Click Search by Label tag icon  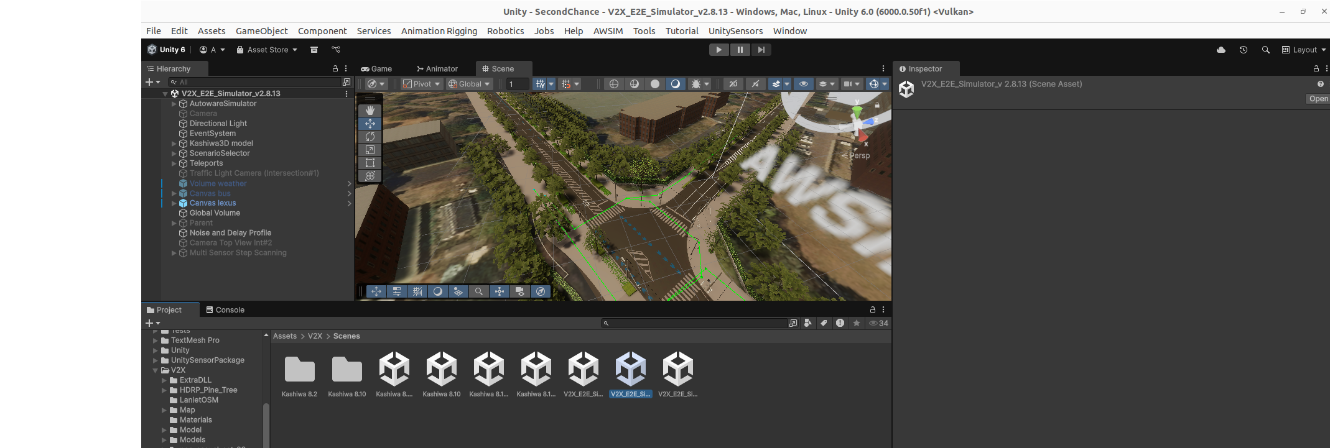point(824,323)
